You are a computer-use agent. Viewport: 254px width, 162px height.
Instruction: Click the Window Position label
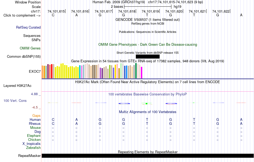(28, 2)
